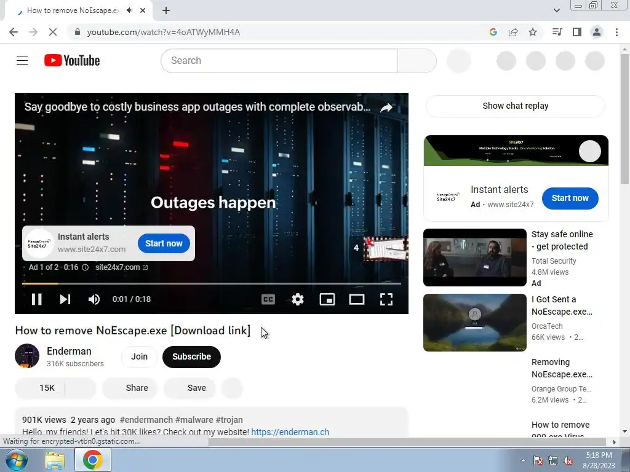Open Action Center flag tray icon
This screenshot has width=630, height=472.
click(x=538, y=460)
